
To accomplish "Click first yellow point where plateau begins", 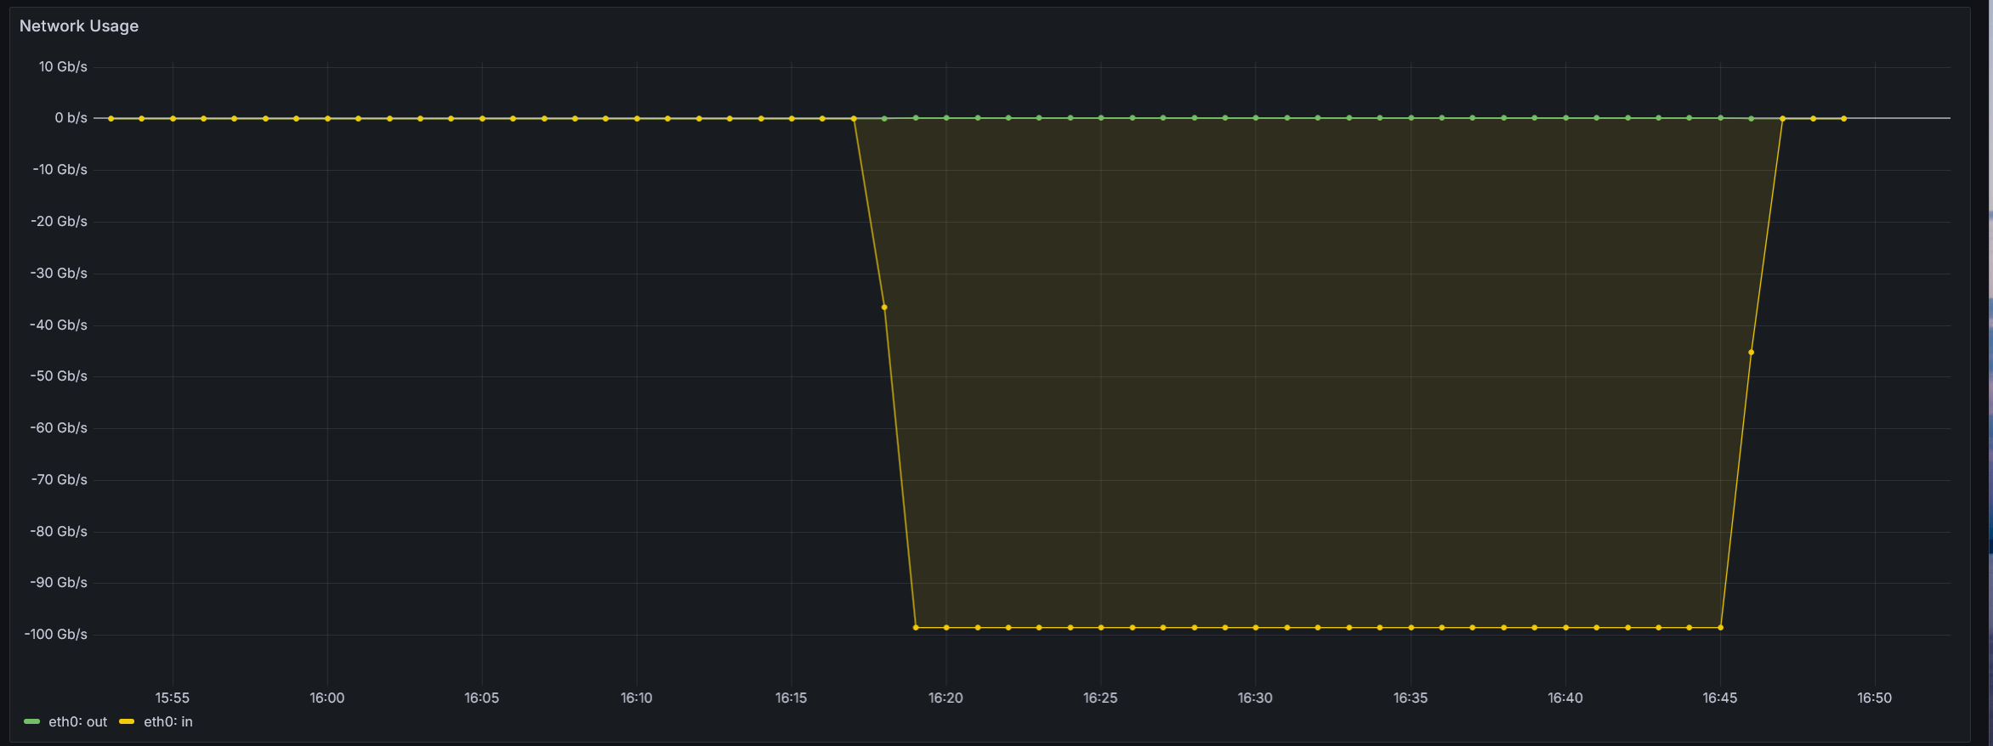I will point(916,627).
